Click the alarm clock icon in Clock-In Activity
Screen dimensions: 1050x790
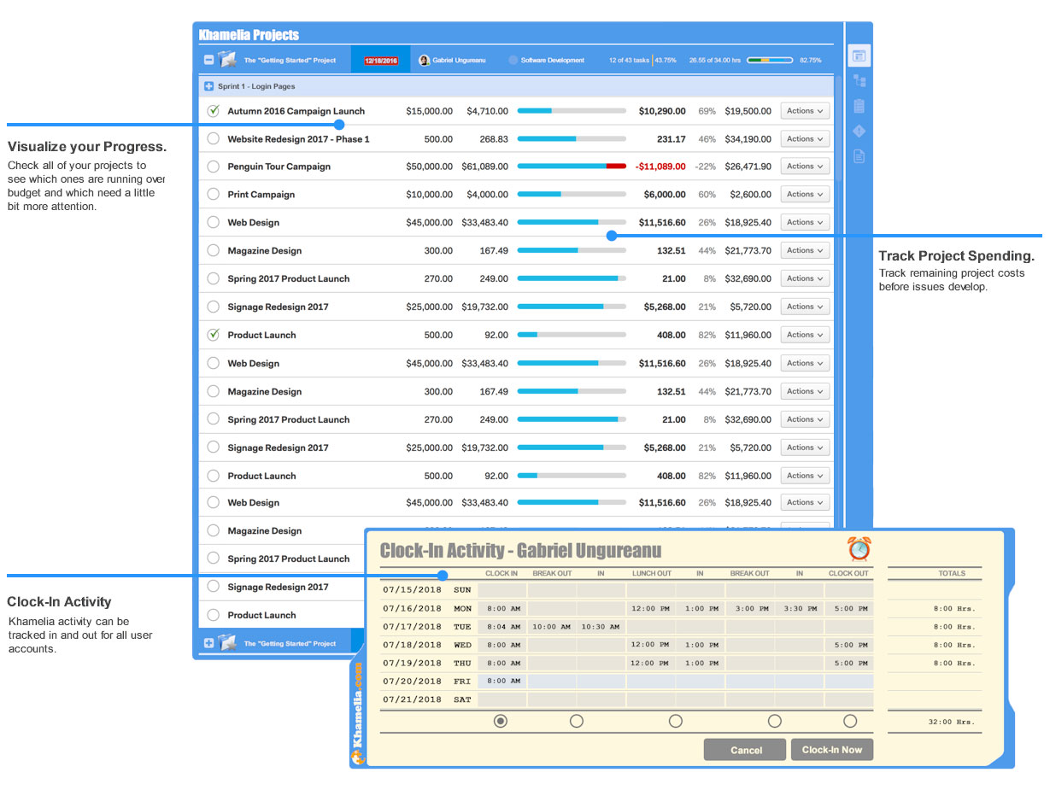pos(859,548)
